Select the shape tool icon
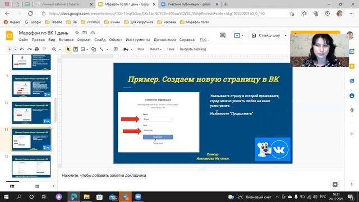Screen dimensions: 359x202 [x=94, y=49]
